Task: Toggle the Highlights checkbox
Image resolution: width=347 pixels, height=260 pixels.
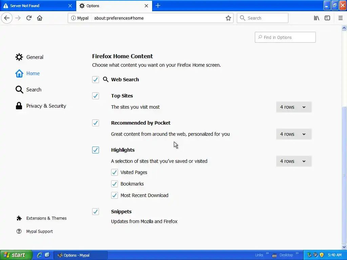Action: pos(96,150)
